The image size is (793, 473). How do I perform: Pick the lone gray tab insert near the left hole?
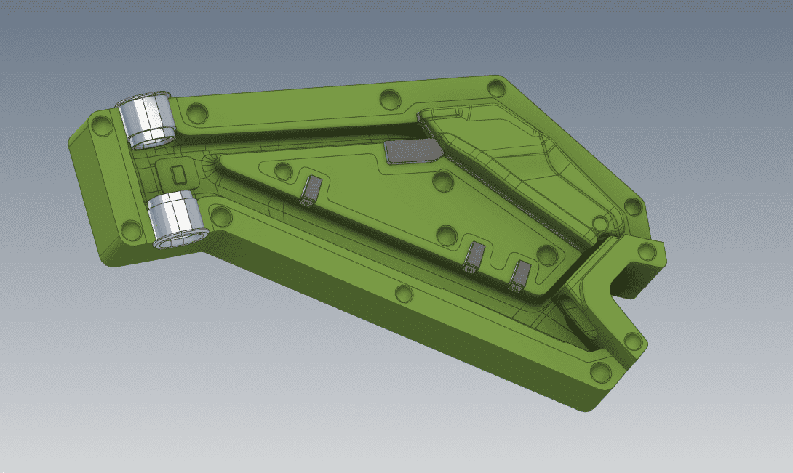pos(311,190)
